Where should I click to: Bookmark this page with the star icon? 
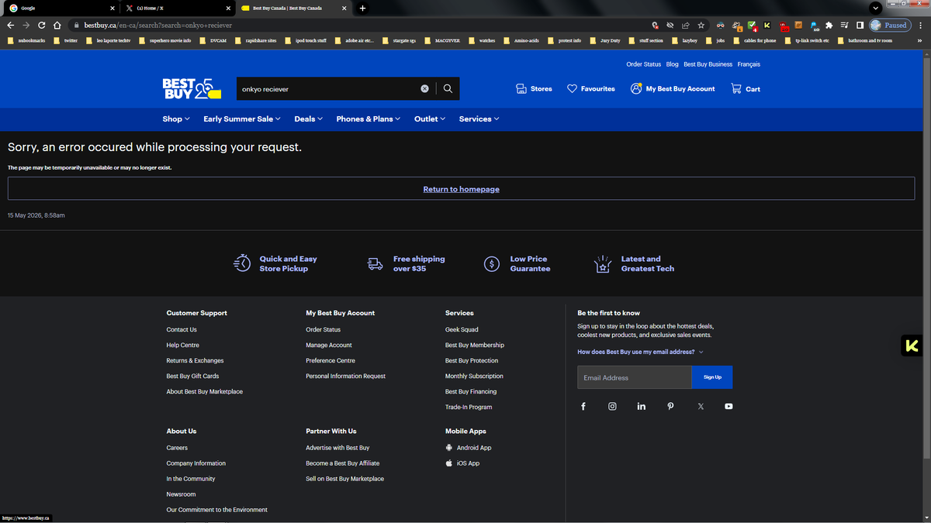tap(701, 25)
